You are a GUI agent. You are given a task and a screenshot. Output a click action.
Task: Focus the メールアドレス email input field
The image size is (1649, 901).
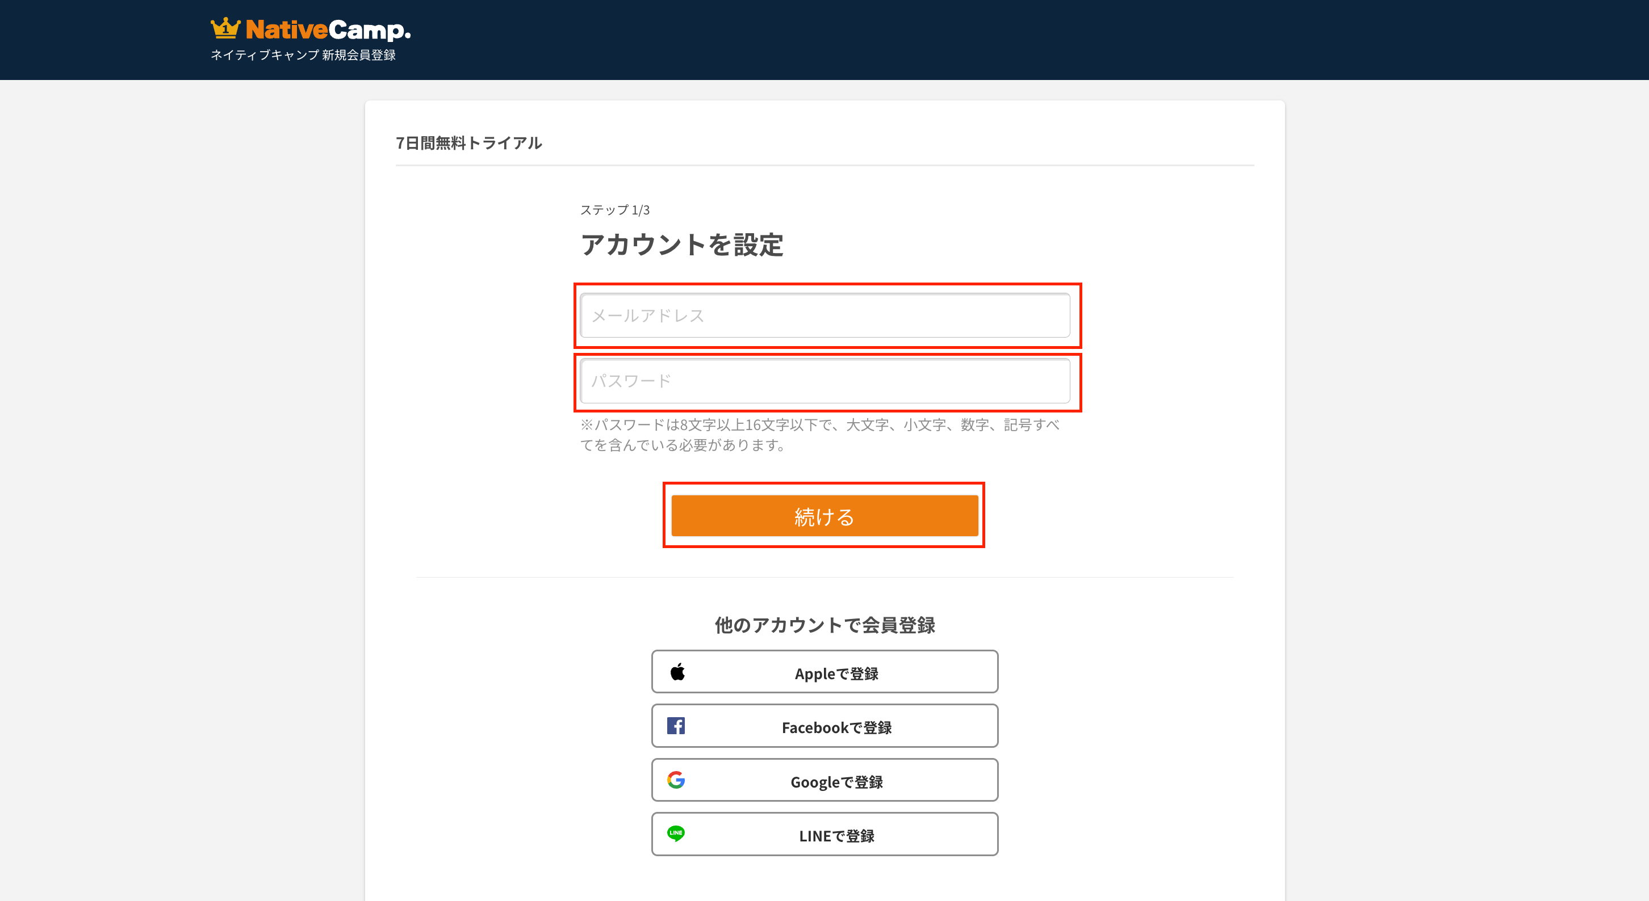(824, 315)
